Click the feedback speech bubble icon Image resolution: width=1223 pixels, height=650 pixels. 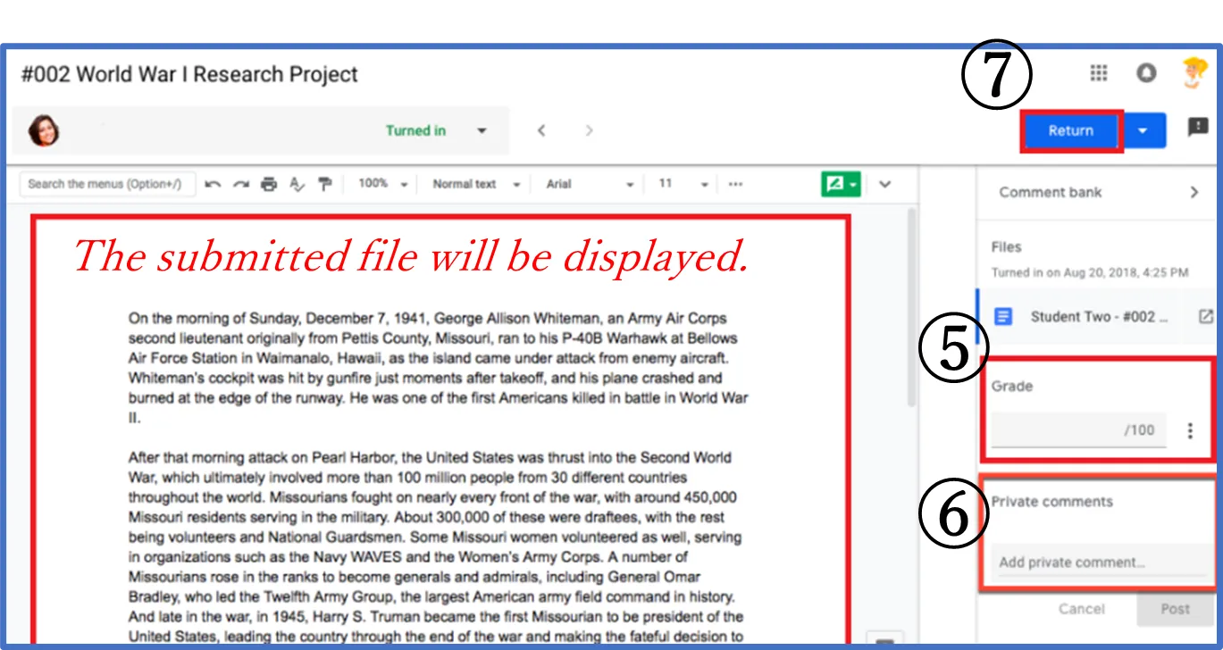1198,128
